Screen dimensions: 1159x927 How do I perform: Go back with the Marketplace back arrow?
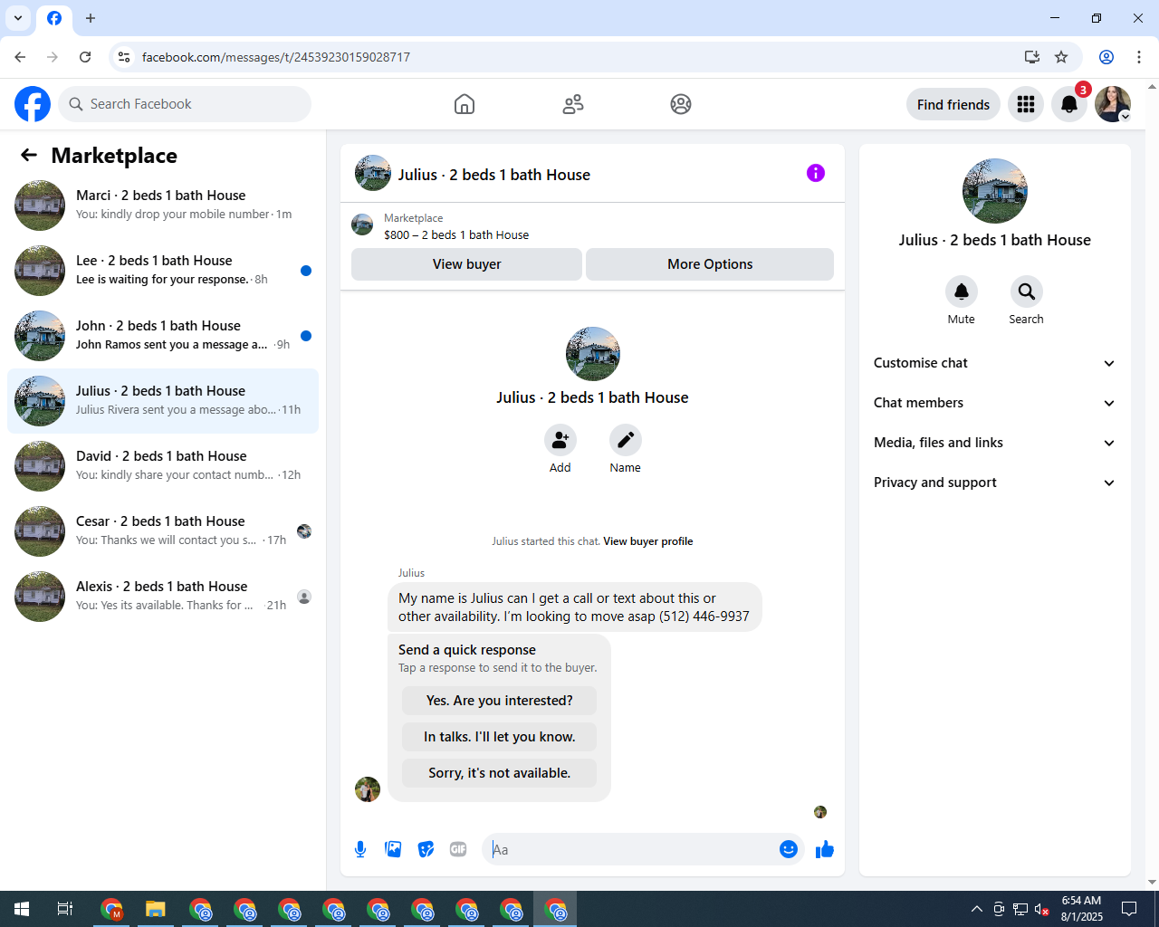[29, 156]
